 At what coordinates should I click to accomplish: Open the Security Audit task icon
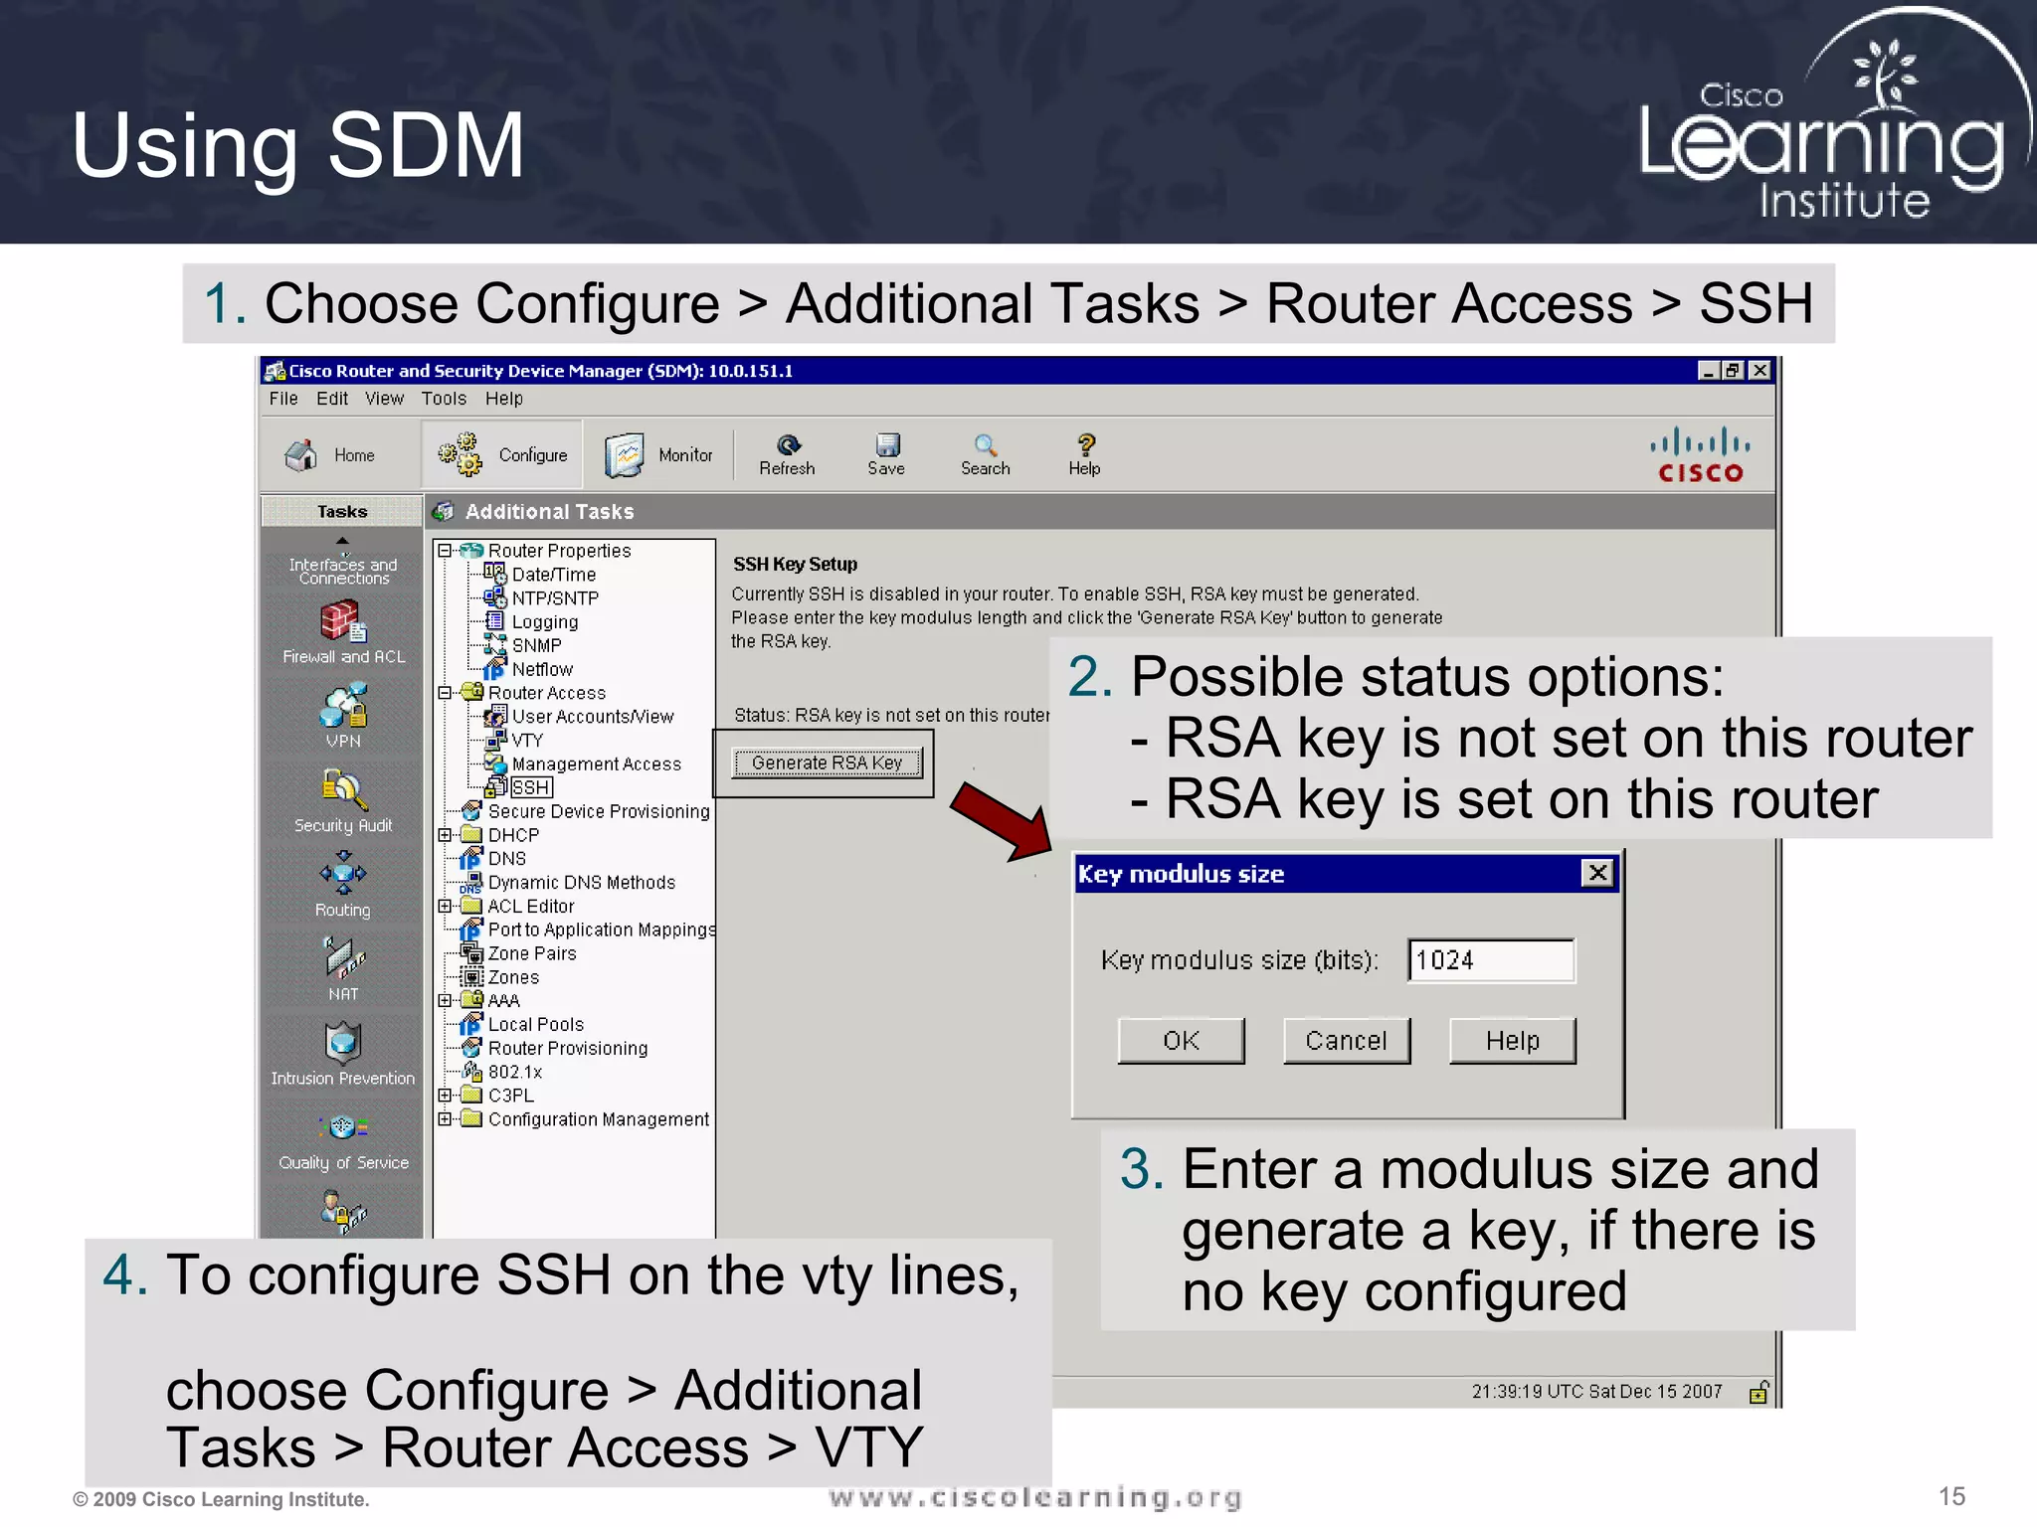pos(343,790)
